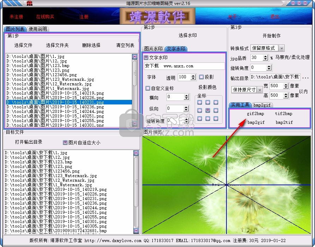Screen dimensions: 315x247
Task: Select source file 2019-10-15_140244.png
Action: (55, 112)
